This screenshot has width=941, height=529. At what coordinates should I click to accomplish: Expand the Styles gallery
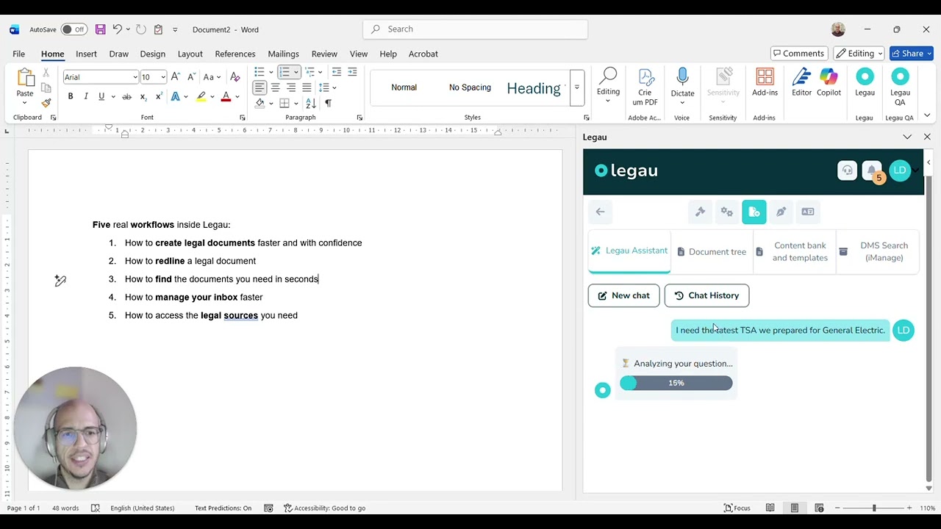click(x=577, y=87)
